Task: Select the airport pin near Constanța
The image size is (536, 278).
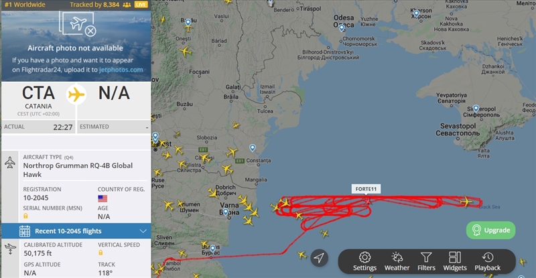Action: (x=253, y=148)
